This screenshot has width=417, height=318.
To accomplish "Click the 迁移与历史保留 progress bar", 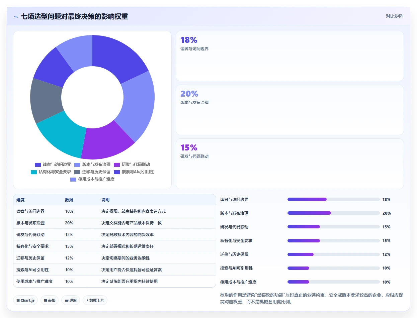I will (x=334, y=254).
